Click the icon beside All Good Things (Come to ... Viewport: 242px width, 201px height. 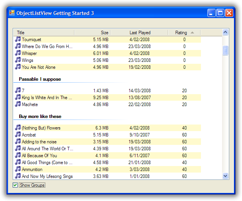tap(18, 162)
